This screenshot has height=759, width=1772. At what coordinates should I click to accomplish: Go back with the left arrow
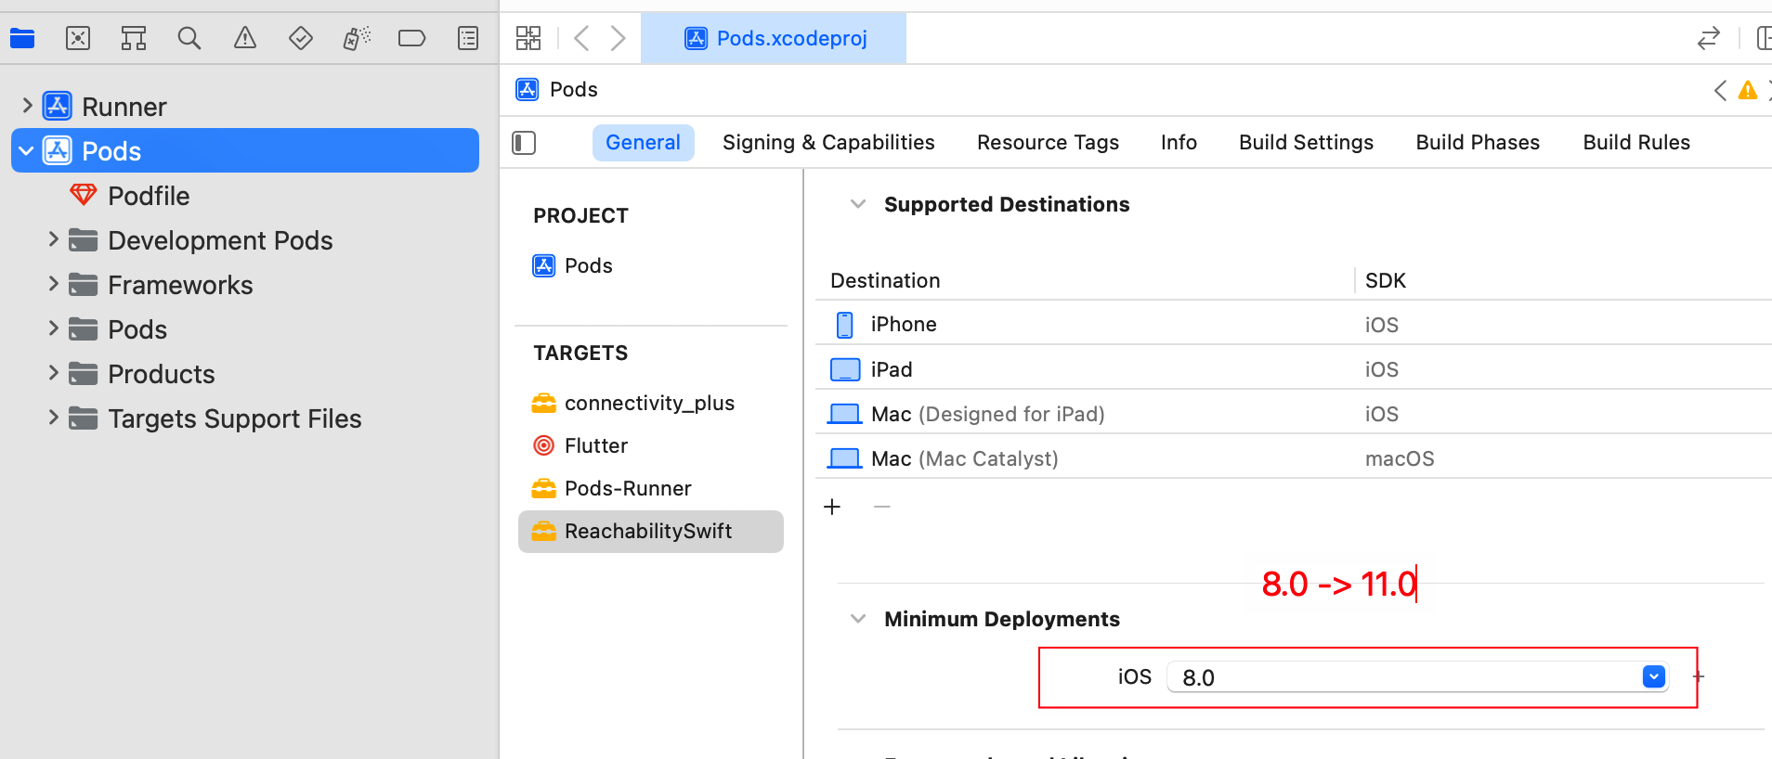[582, 38]
